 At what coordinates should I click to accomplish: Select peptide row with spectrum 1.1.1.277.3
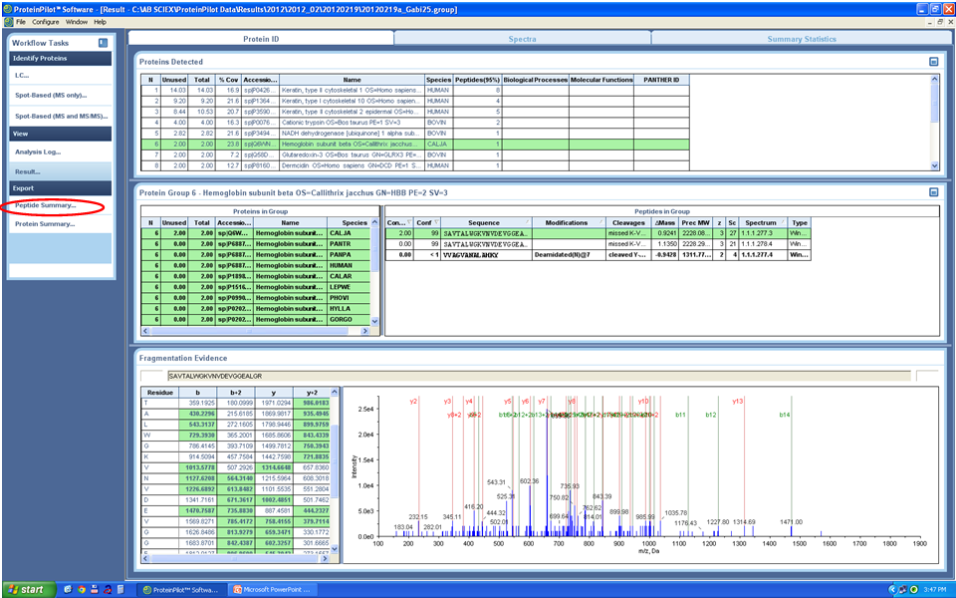[597, 233]
